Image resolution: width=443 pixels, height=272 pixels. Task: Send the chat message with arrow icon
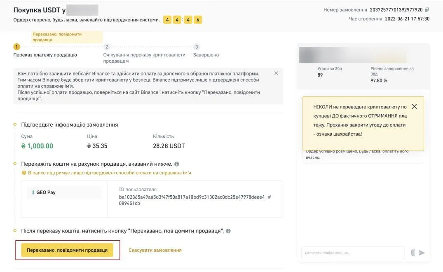point(422,253)
